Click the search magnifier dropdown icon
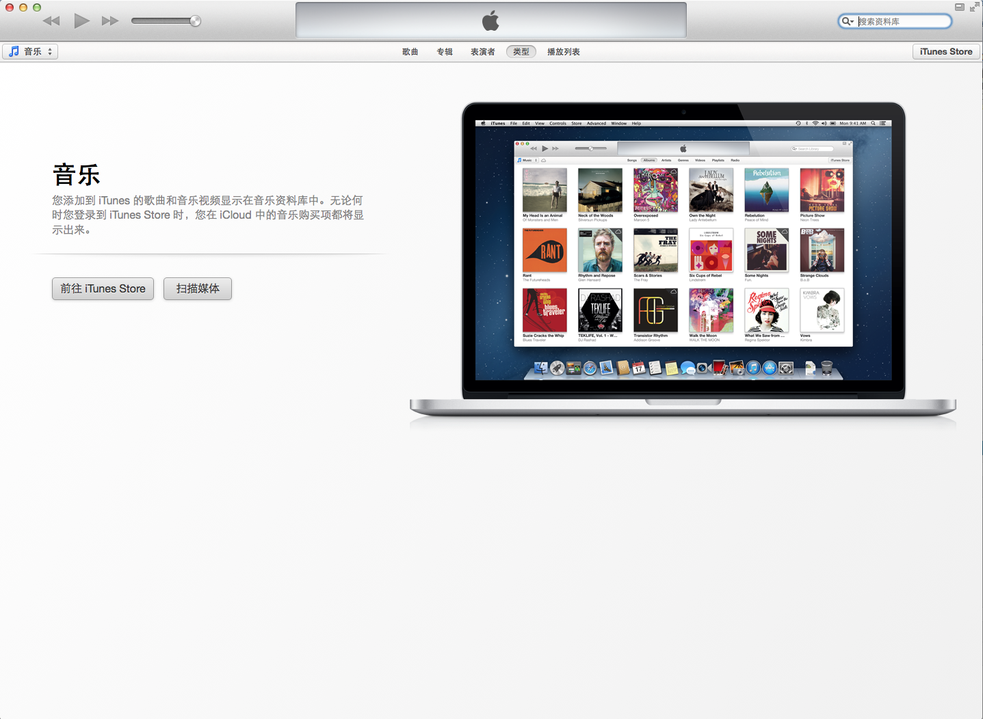Image resolution: width=983 pixels, height=719 pixels. click(848, 21)
